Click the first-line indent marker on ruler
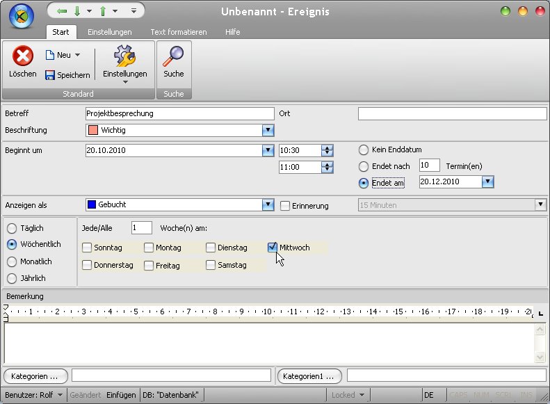The height and width of the screenshot is (404, 550). pyautogui.click(x=6, y=307)
